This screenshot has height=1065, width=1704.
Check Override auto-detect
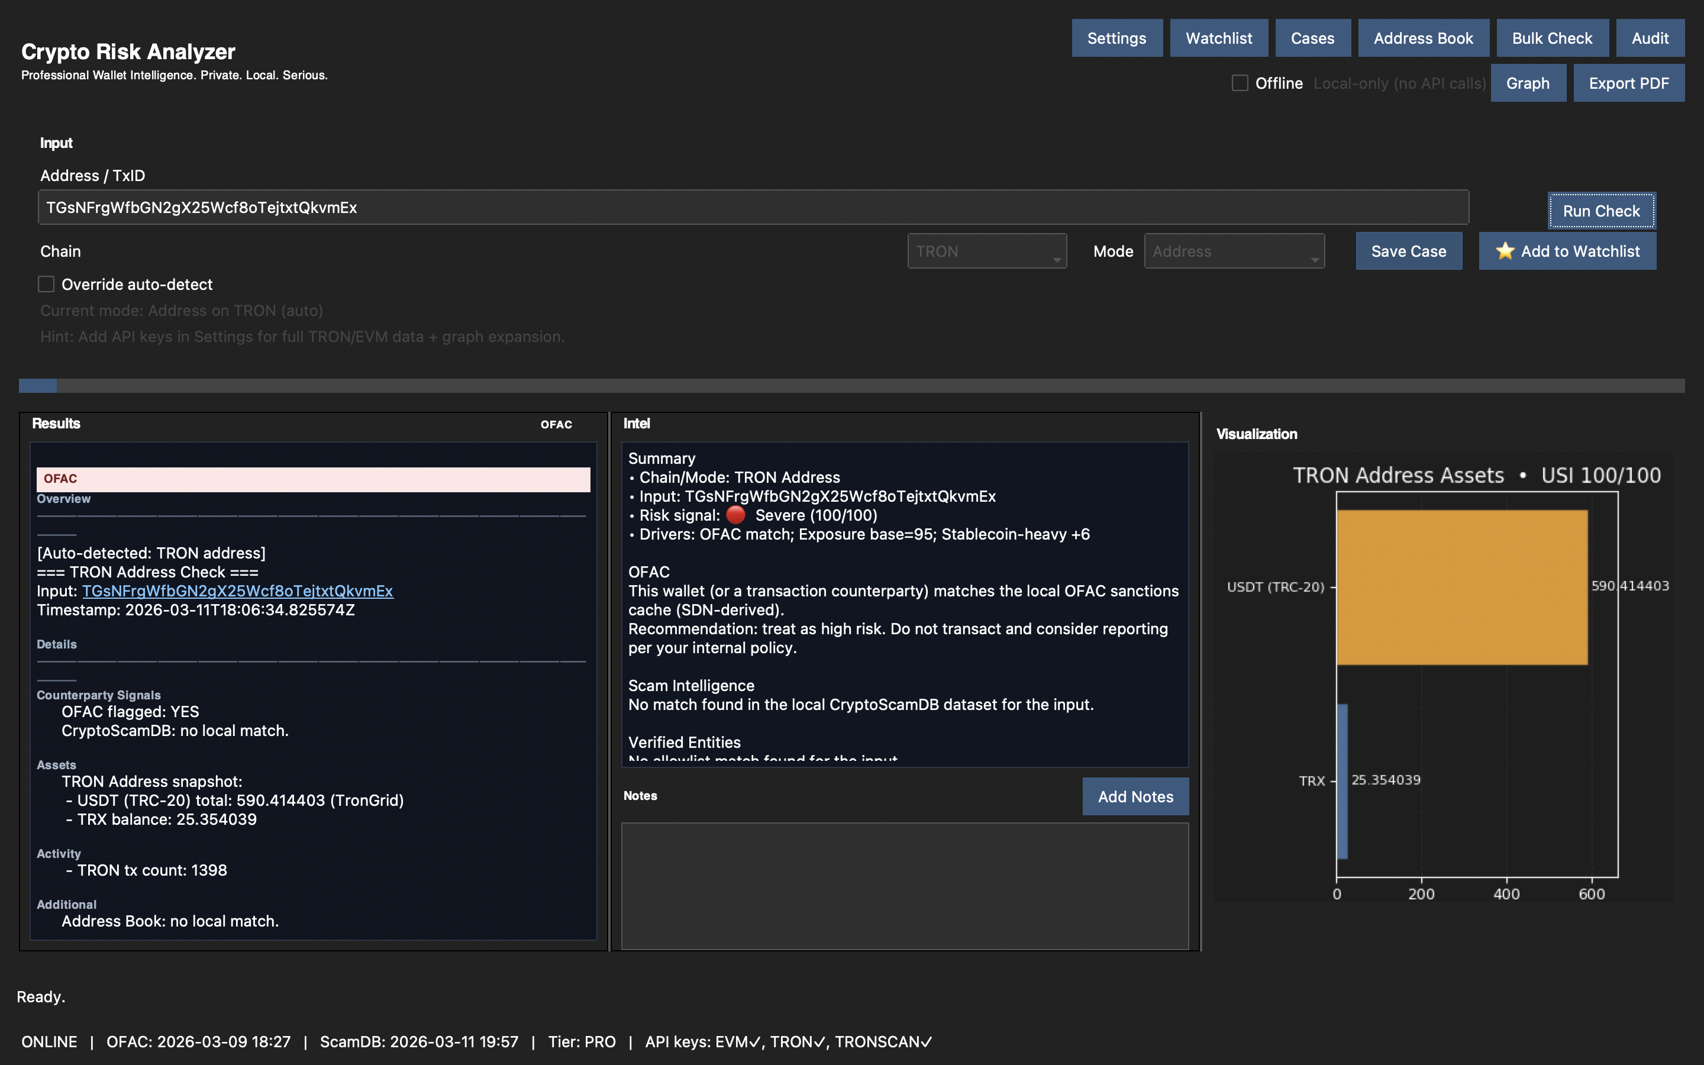46,284
